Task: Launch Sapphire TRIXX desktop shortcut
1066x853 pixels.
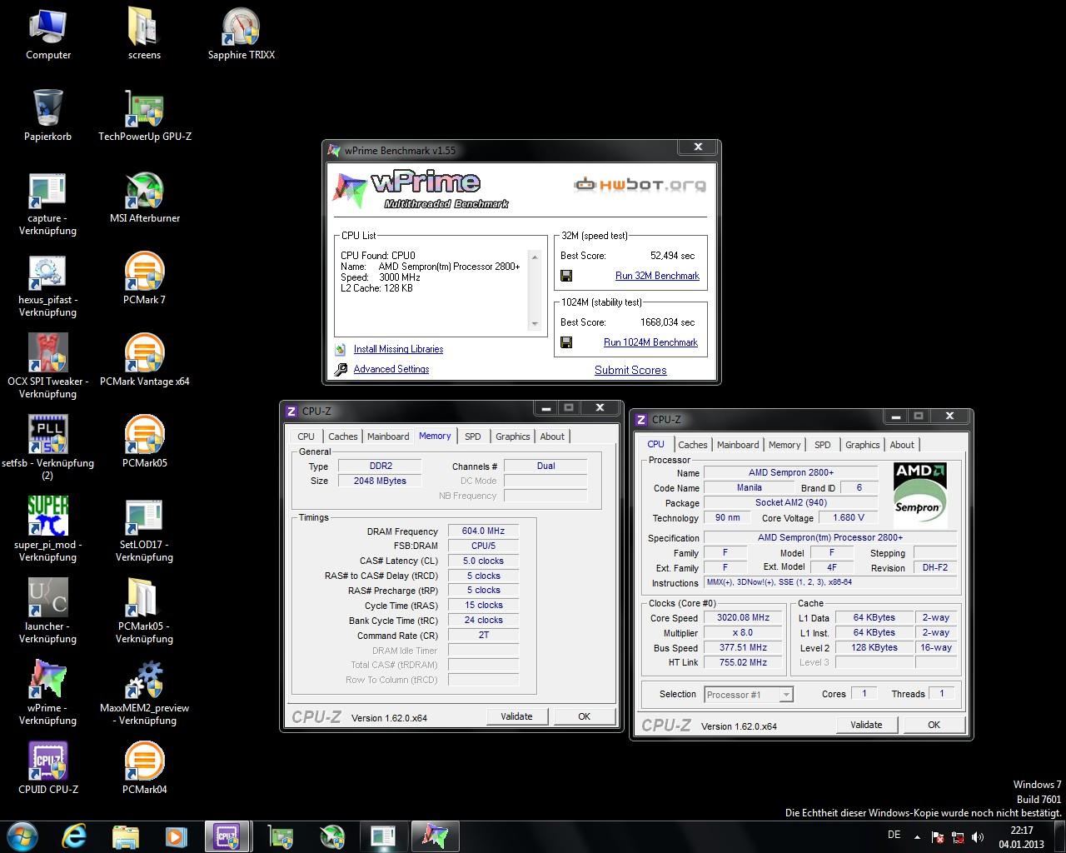Action: [x=242, y=33]
